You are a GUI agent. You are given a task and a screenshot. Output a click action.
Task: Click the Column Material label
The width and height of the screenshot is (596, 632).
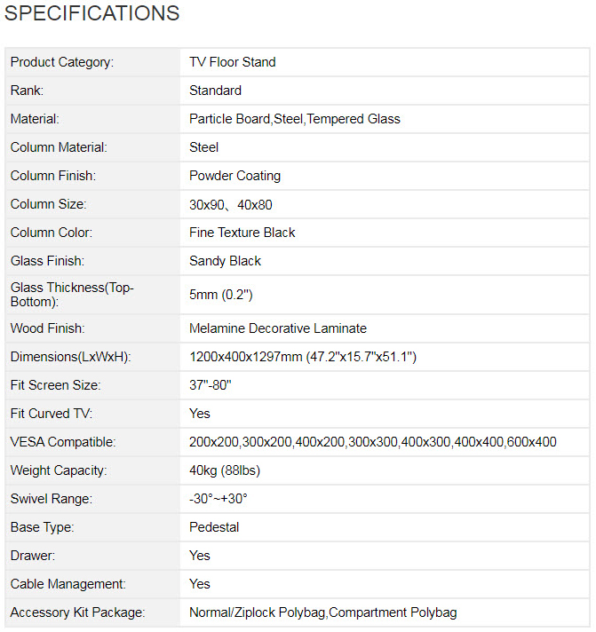coord(59,147)
